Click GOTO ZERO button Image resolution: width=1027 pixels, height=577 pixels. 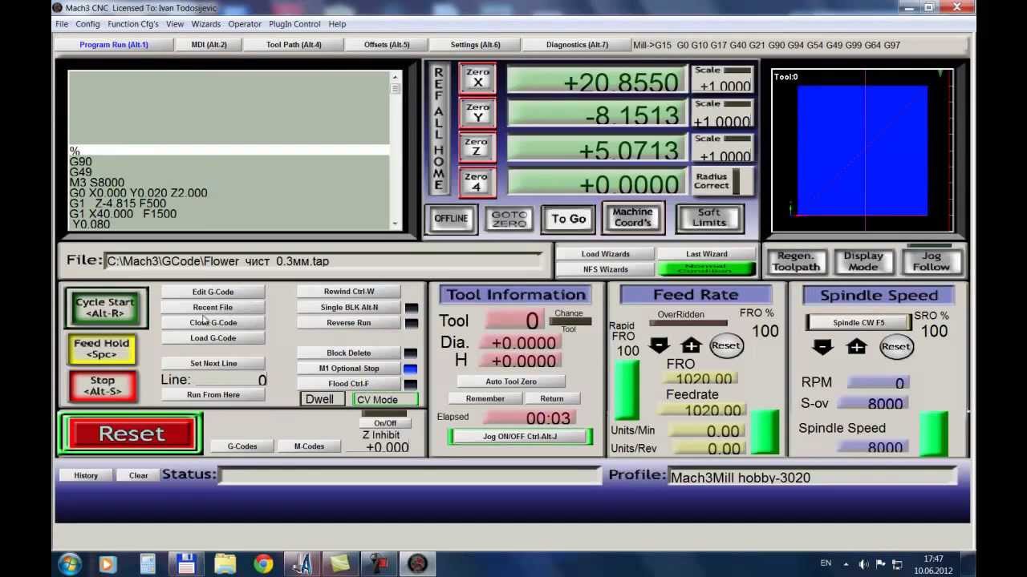(509, 219)
